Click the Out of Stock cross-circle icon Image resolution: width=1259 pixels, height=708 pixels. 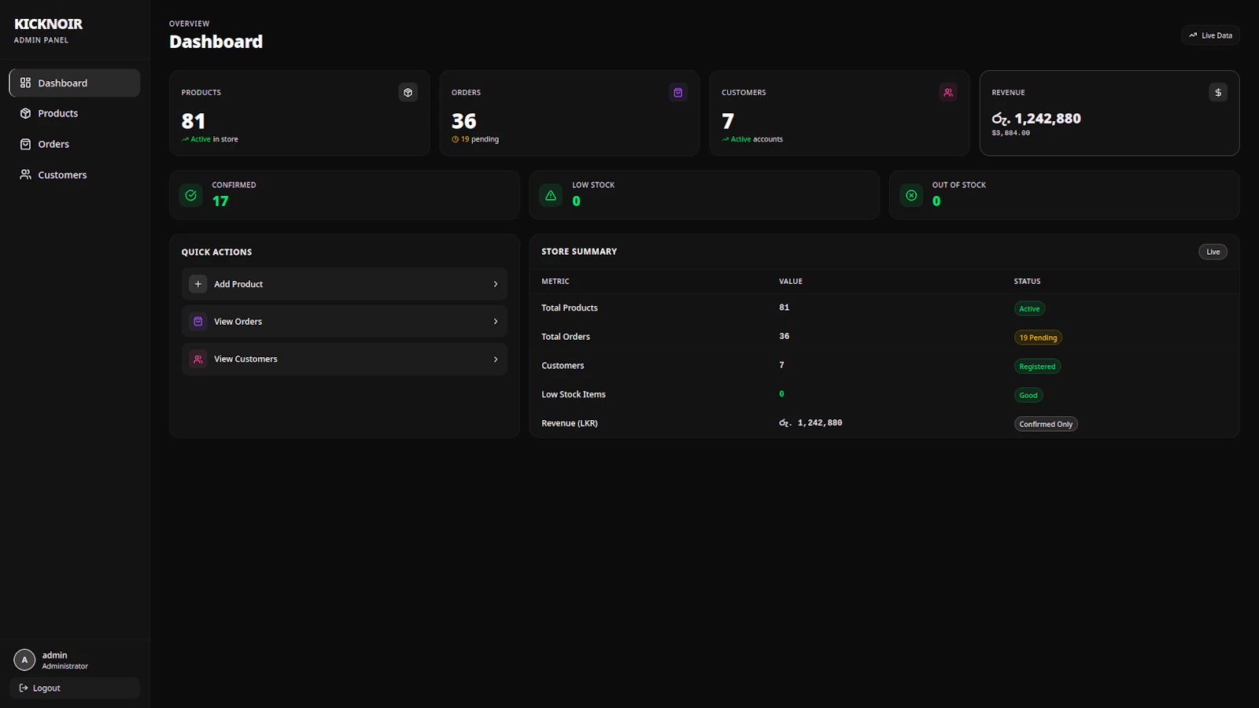pos(911,195)
